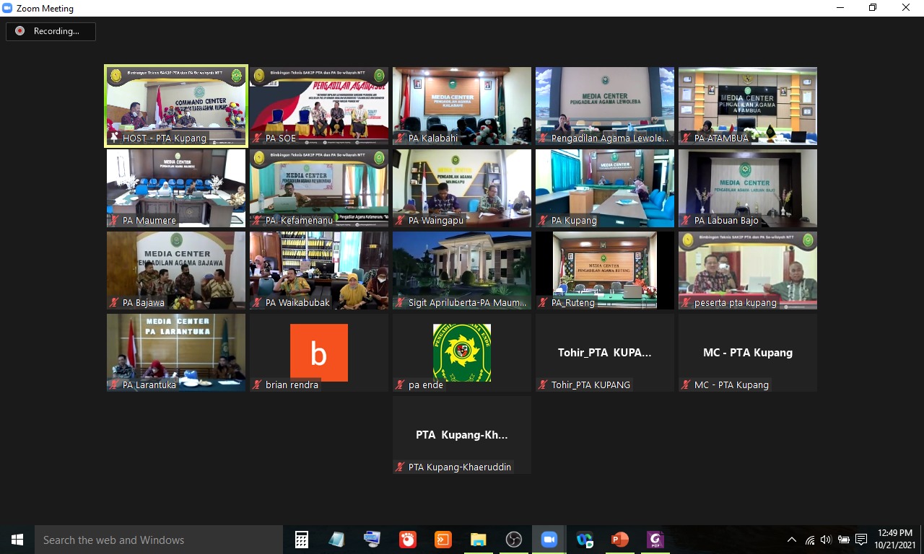Show hidden system tray icons
This screenshot has height=554, width=924.
(792, 540)
